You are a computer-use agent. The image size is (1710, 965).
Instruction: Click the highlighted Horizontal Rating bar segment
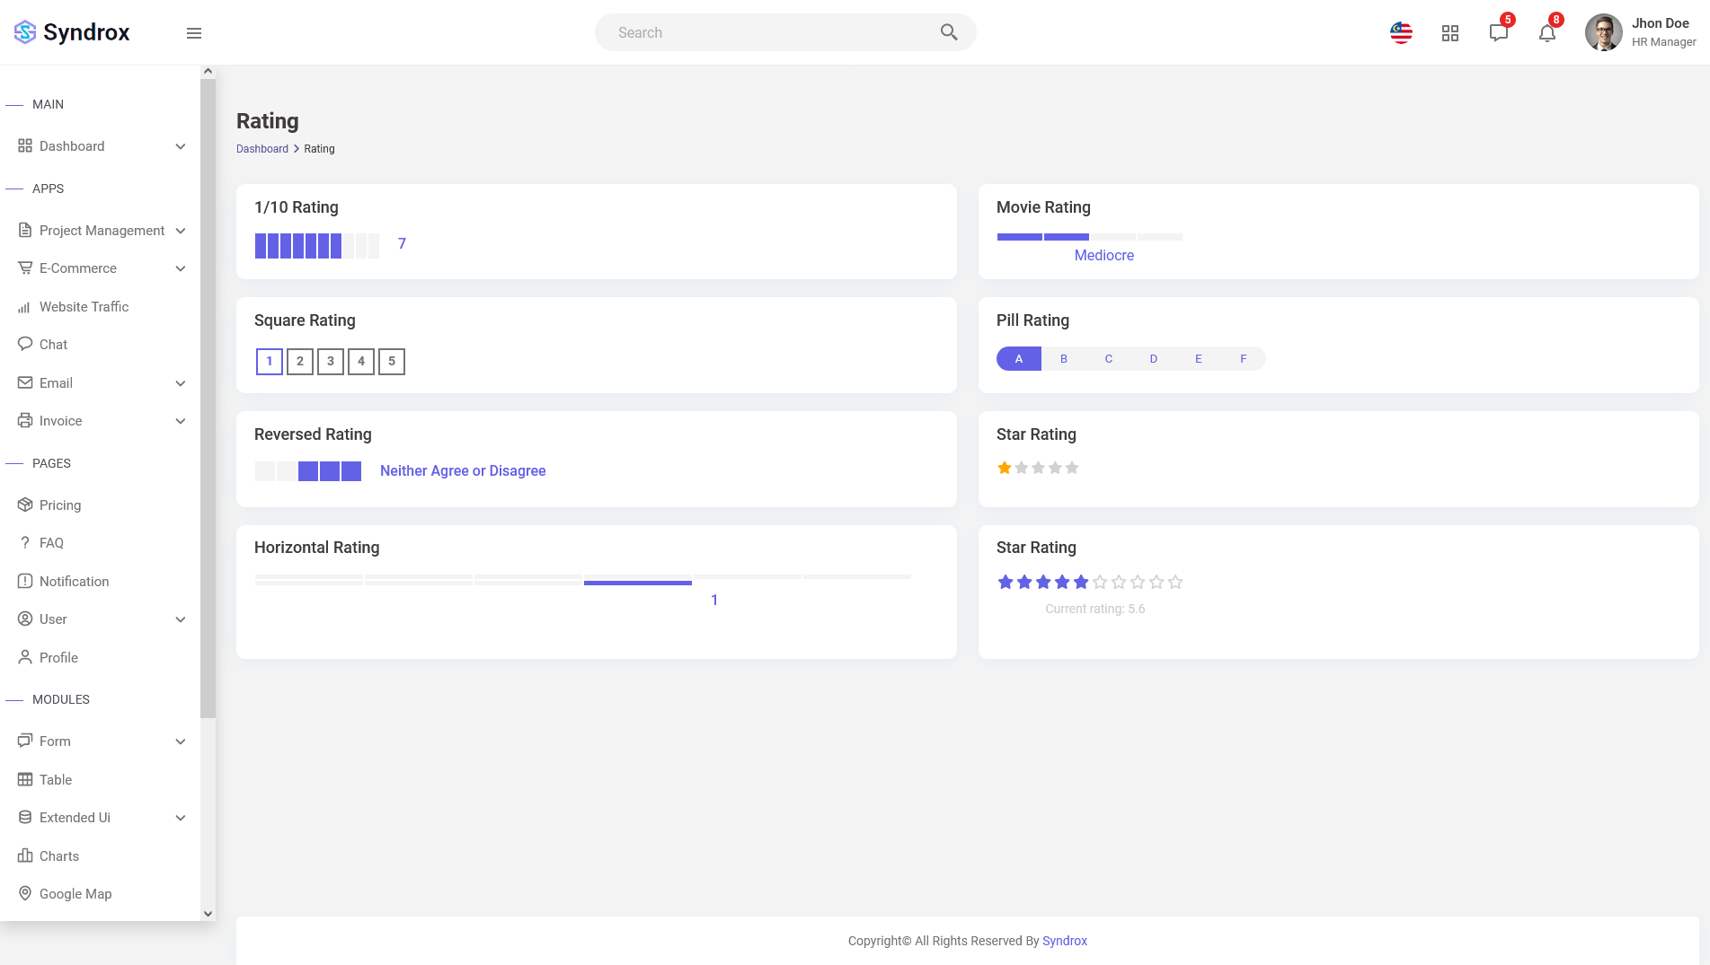637,582
